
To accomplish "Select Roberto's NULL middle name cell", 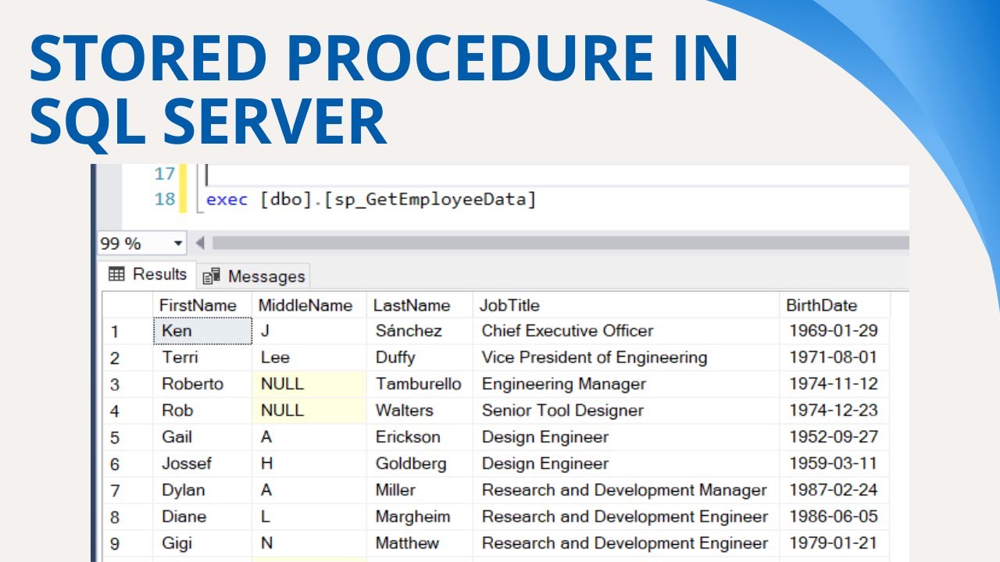I will [x=309, y=384].
